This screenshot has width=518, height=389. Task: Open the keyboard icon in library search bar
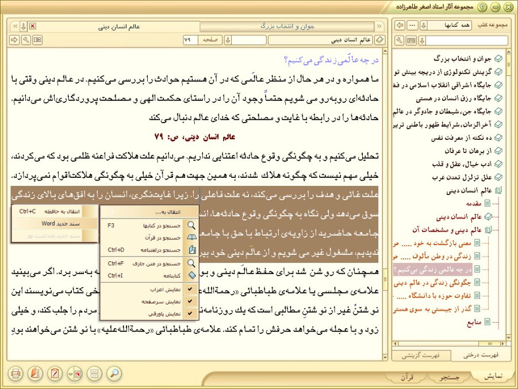click(x=411, y=40)
